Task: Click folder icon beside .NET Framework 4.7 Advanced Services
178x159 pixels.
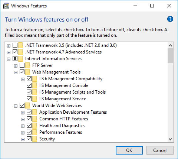Action: [x=20, y=52]
